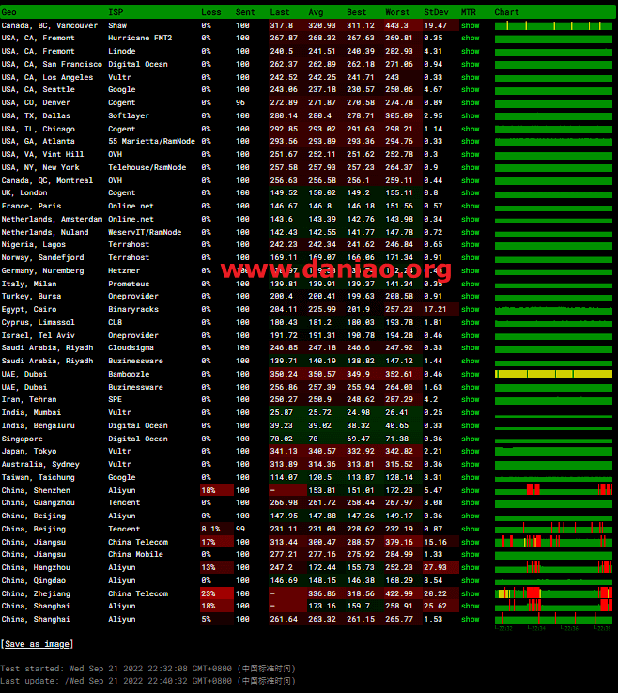Sort by the Loss column header
The height and width of the screenshot is (693, 618).
point(211,12)
